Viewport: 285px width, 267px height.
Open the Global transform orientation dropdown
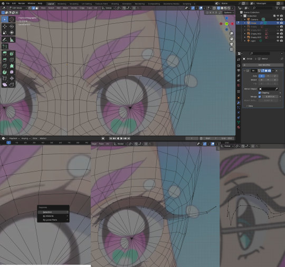pos(108,8)
